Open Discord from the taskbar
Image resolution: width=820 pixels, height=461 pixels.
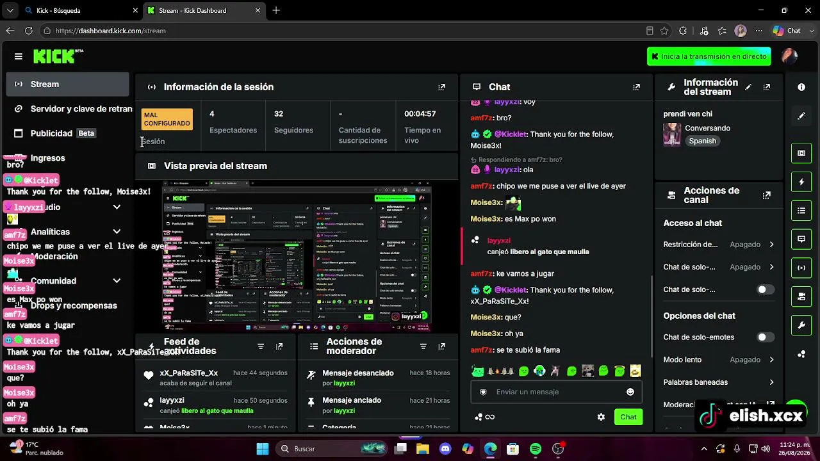coord(445,449)
